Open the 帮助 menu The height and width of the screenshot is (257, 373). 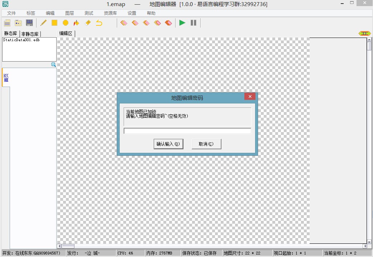(x=151, y=13)
